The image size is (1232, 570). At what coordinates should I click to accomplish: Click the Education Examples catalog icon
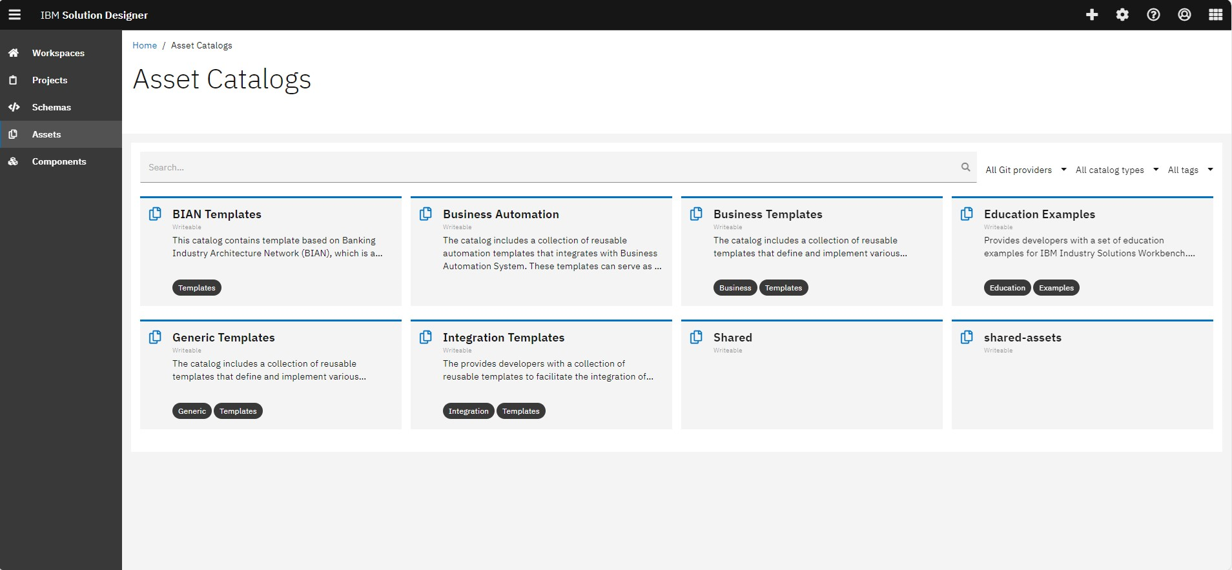tap(967, 214)
